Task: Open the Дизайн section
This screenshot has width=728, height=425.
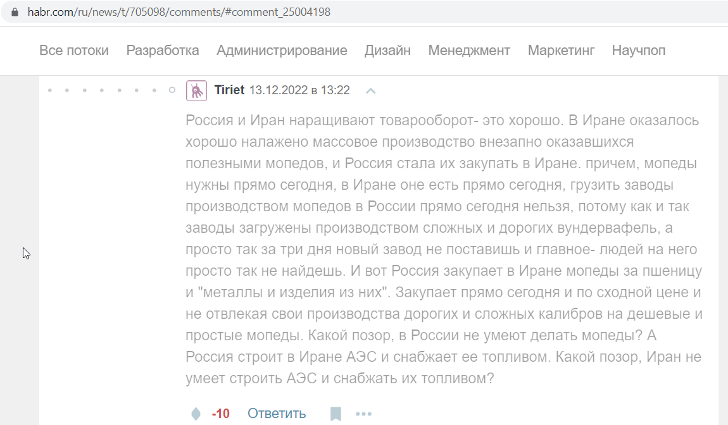Action: pos(387,50)
